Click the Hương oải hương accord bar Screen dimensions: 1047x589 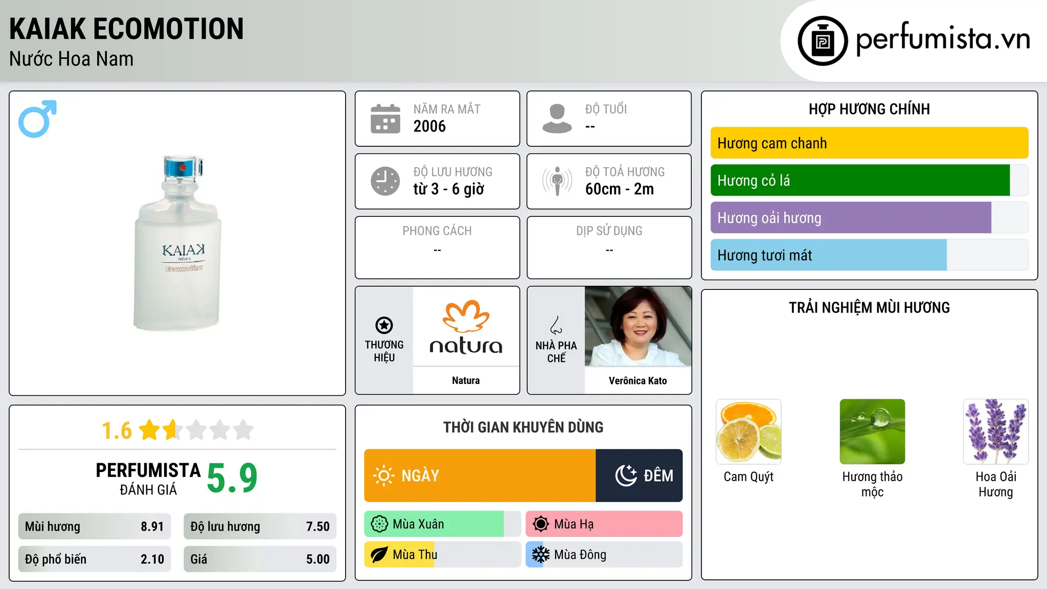coord(869,218)
